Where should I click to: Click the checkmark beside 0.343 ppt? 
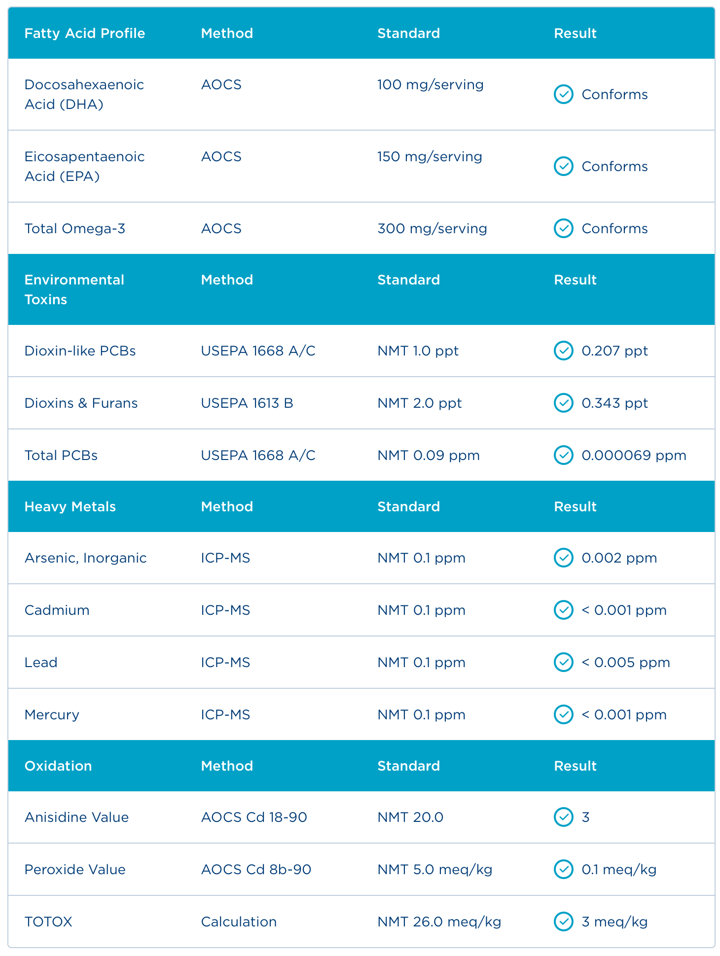[x=563, y=403]
